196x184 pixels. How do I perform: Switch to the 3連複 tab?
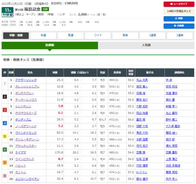click(152, 35)
